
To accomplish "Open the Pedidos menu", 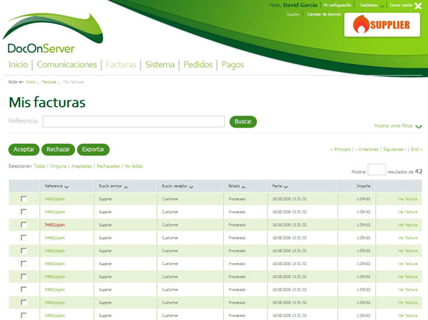I will click(198, 65).
